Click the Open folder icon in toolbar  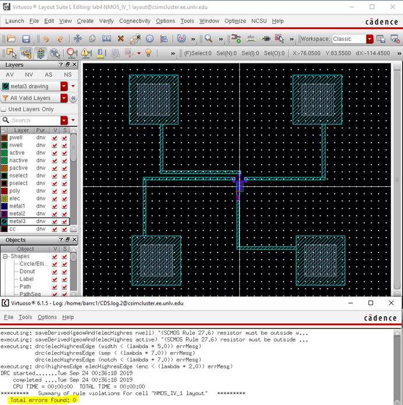(11, 39)
